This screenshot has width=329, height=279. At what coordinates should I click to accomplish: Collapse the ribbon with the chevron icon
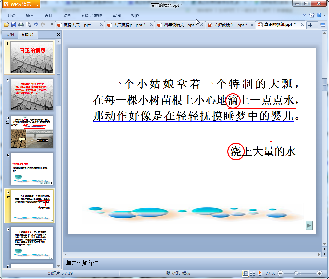pos(305,15)
